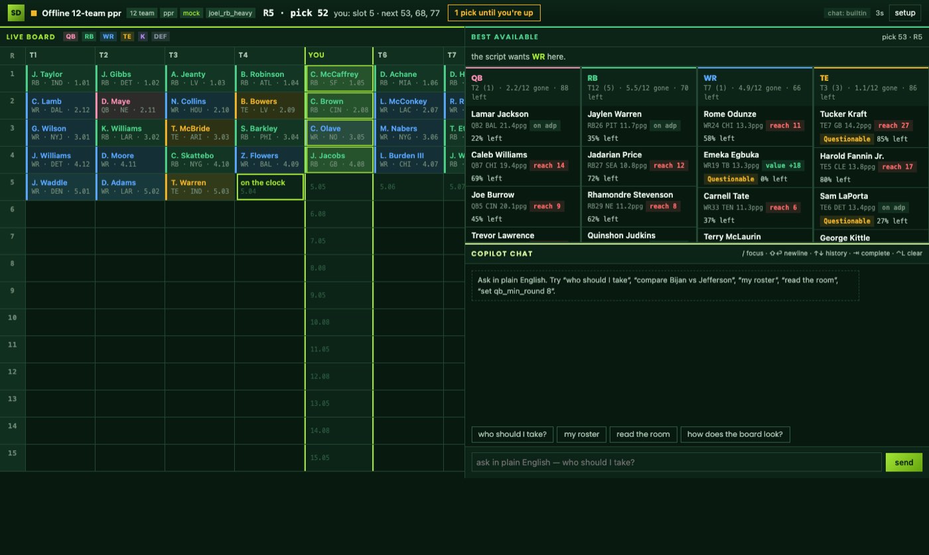Click the YOU column header
929x555 pixels.
point(339,55)
